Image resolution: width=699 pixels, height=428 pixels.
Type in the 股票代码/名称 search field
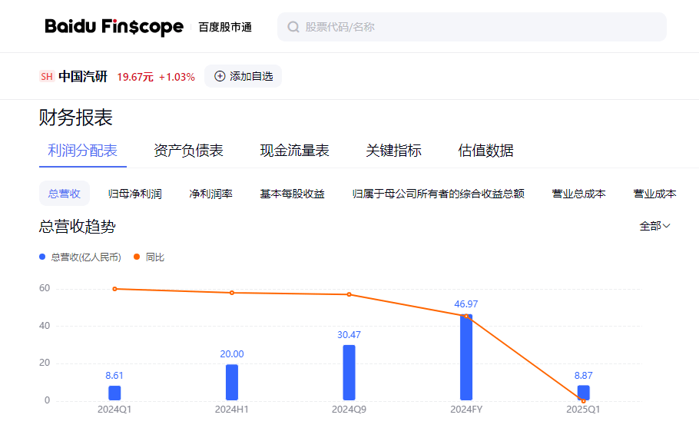click(476, 27)
